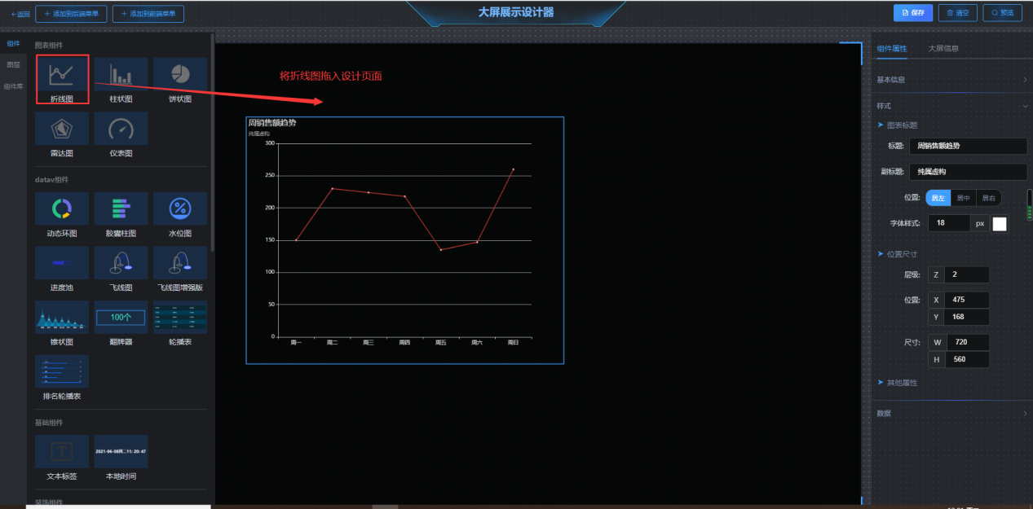Select the 胶囊柱图 capsule bar component
Image resolution: width=1033 pixels, height=509 pixels.
tap(121, 215)
